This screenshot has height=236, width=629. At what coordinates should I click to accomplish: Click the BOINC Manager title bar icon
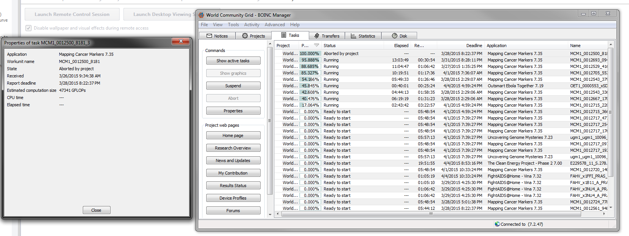[201, 15]
